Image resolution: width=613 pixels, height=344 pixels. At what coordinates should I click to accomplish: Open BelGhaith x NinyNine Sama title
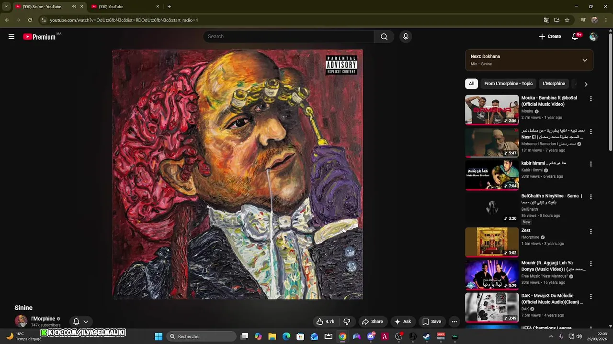coord(552,199)
